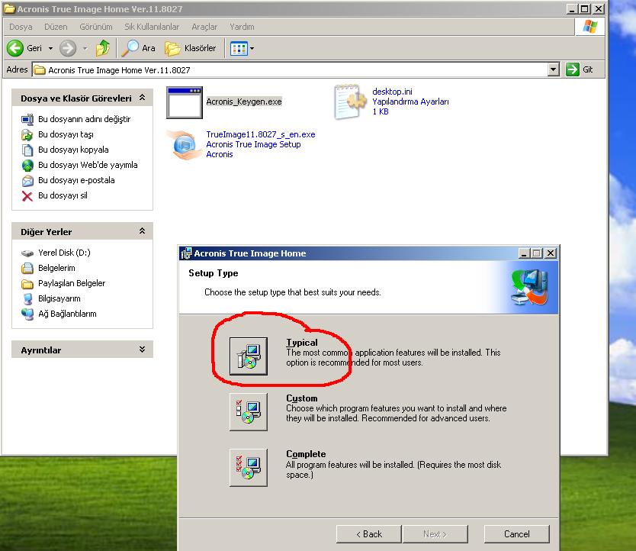Select the desktop.ini file icon

coord(351,101)
